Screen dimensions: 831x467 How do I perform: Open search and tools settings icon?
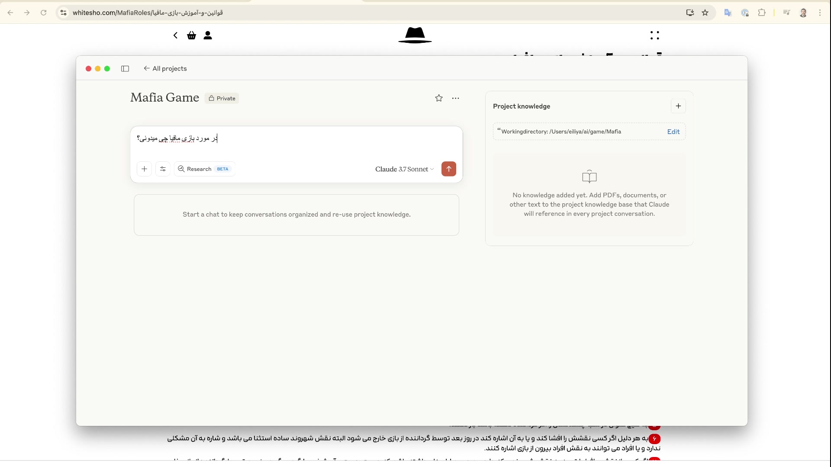(x=163, y=169)
